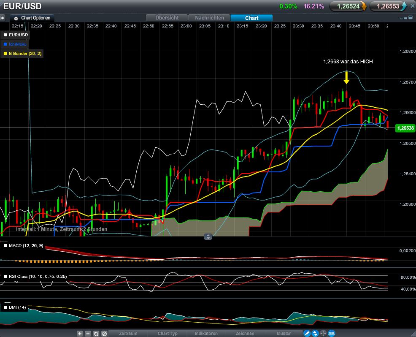Image resolution: width=416 pixels, height=337 pixels.
Task: Click the 40,00% RSI axis label
Action: (x=408, y=289)
